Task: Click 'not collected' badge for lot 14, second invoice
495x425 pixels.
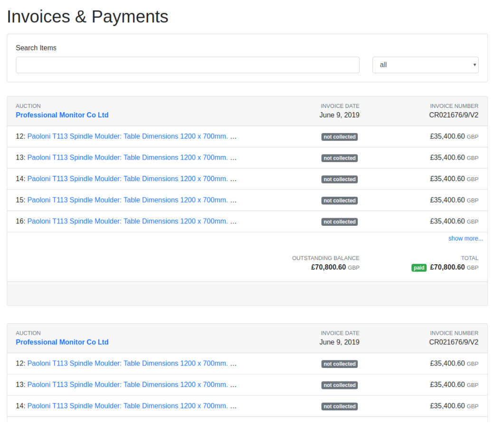Action: tap(339, 406)
